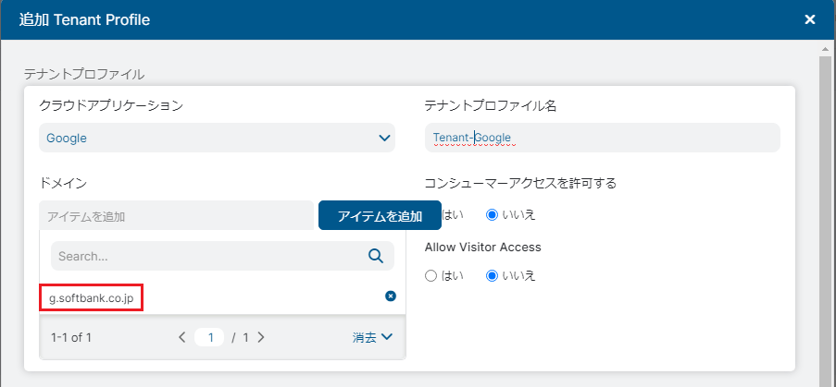Click the dialog's vertical scrollbar

coord(827,212)
